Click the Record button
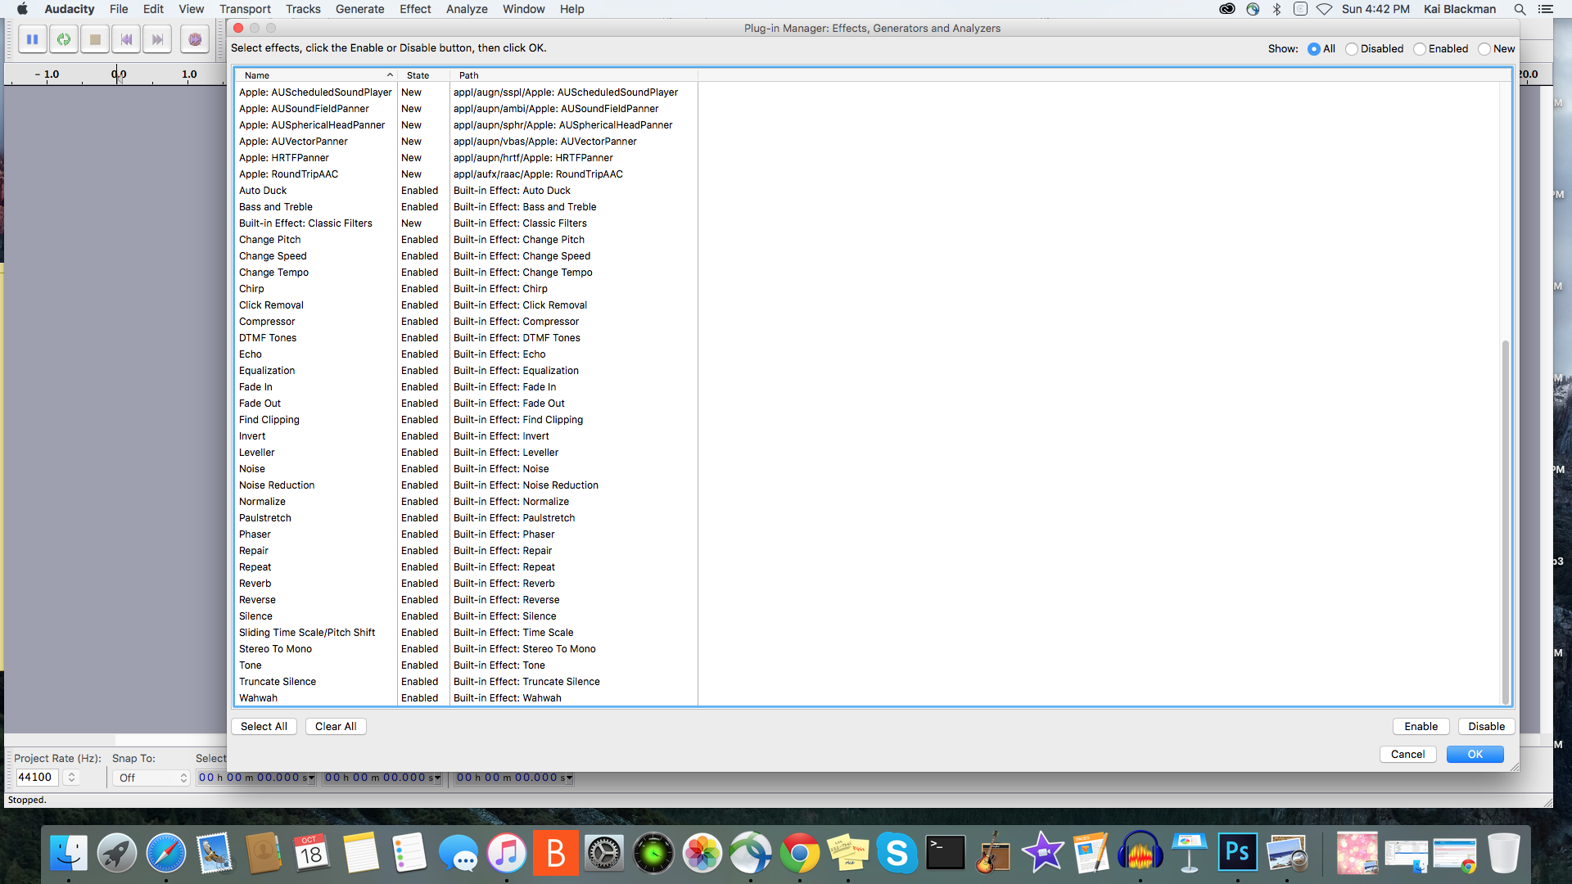Screen dimensions: 1572x884 tap(195, 38)
